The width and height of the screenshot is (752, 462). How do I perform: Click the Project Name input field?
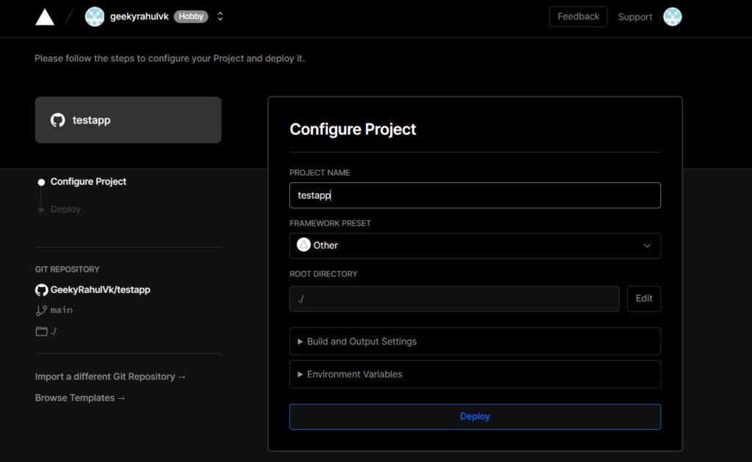[474, 195]
